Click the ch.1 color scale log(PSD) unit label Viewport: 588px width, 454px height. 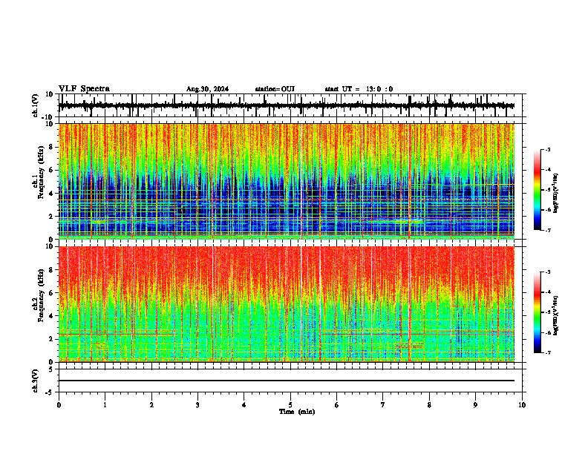pos(556,193)
